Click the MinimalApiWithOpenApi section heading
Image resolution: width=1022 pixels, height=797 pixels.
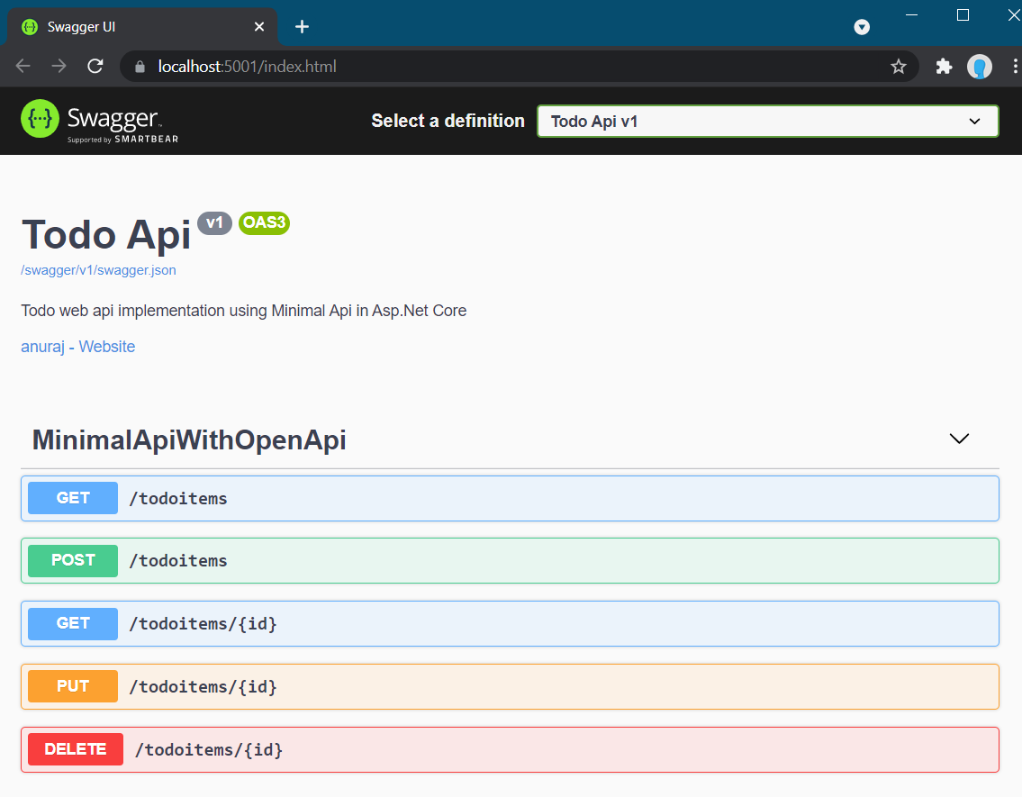189,439
